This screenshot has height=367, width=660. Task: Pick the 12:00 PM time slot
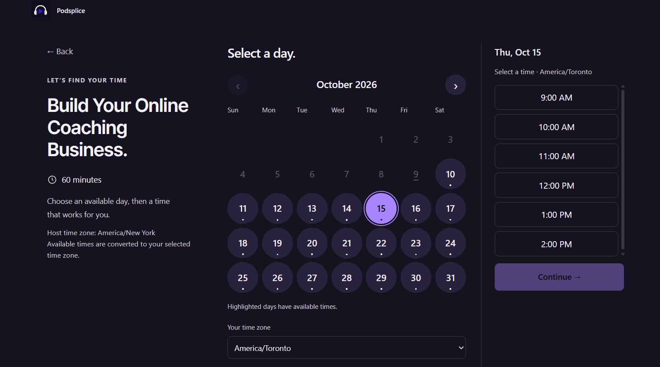556,186
